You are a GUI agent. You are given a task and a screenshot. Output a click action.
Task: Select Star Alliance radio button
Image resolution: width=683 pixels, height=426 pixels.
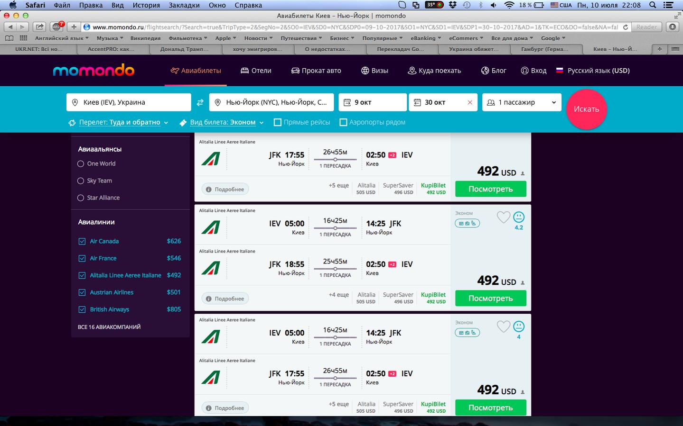click(81, 198)
